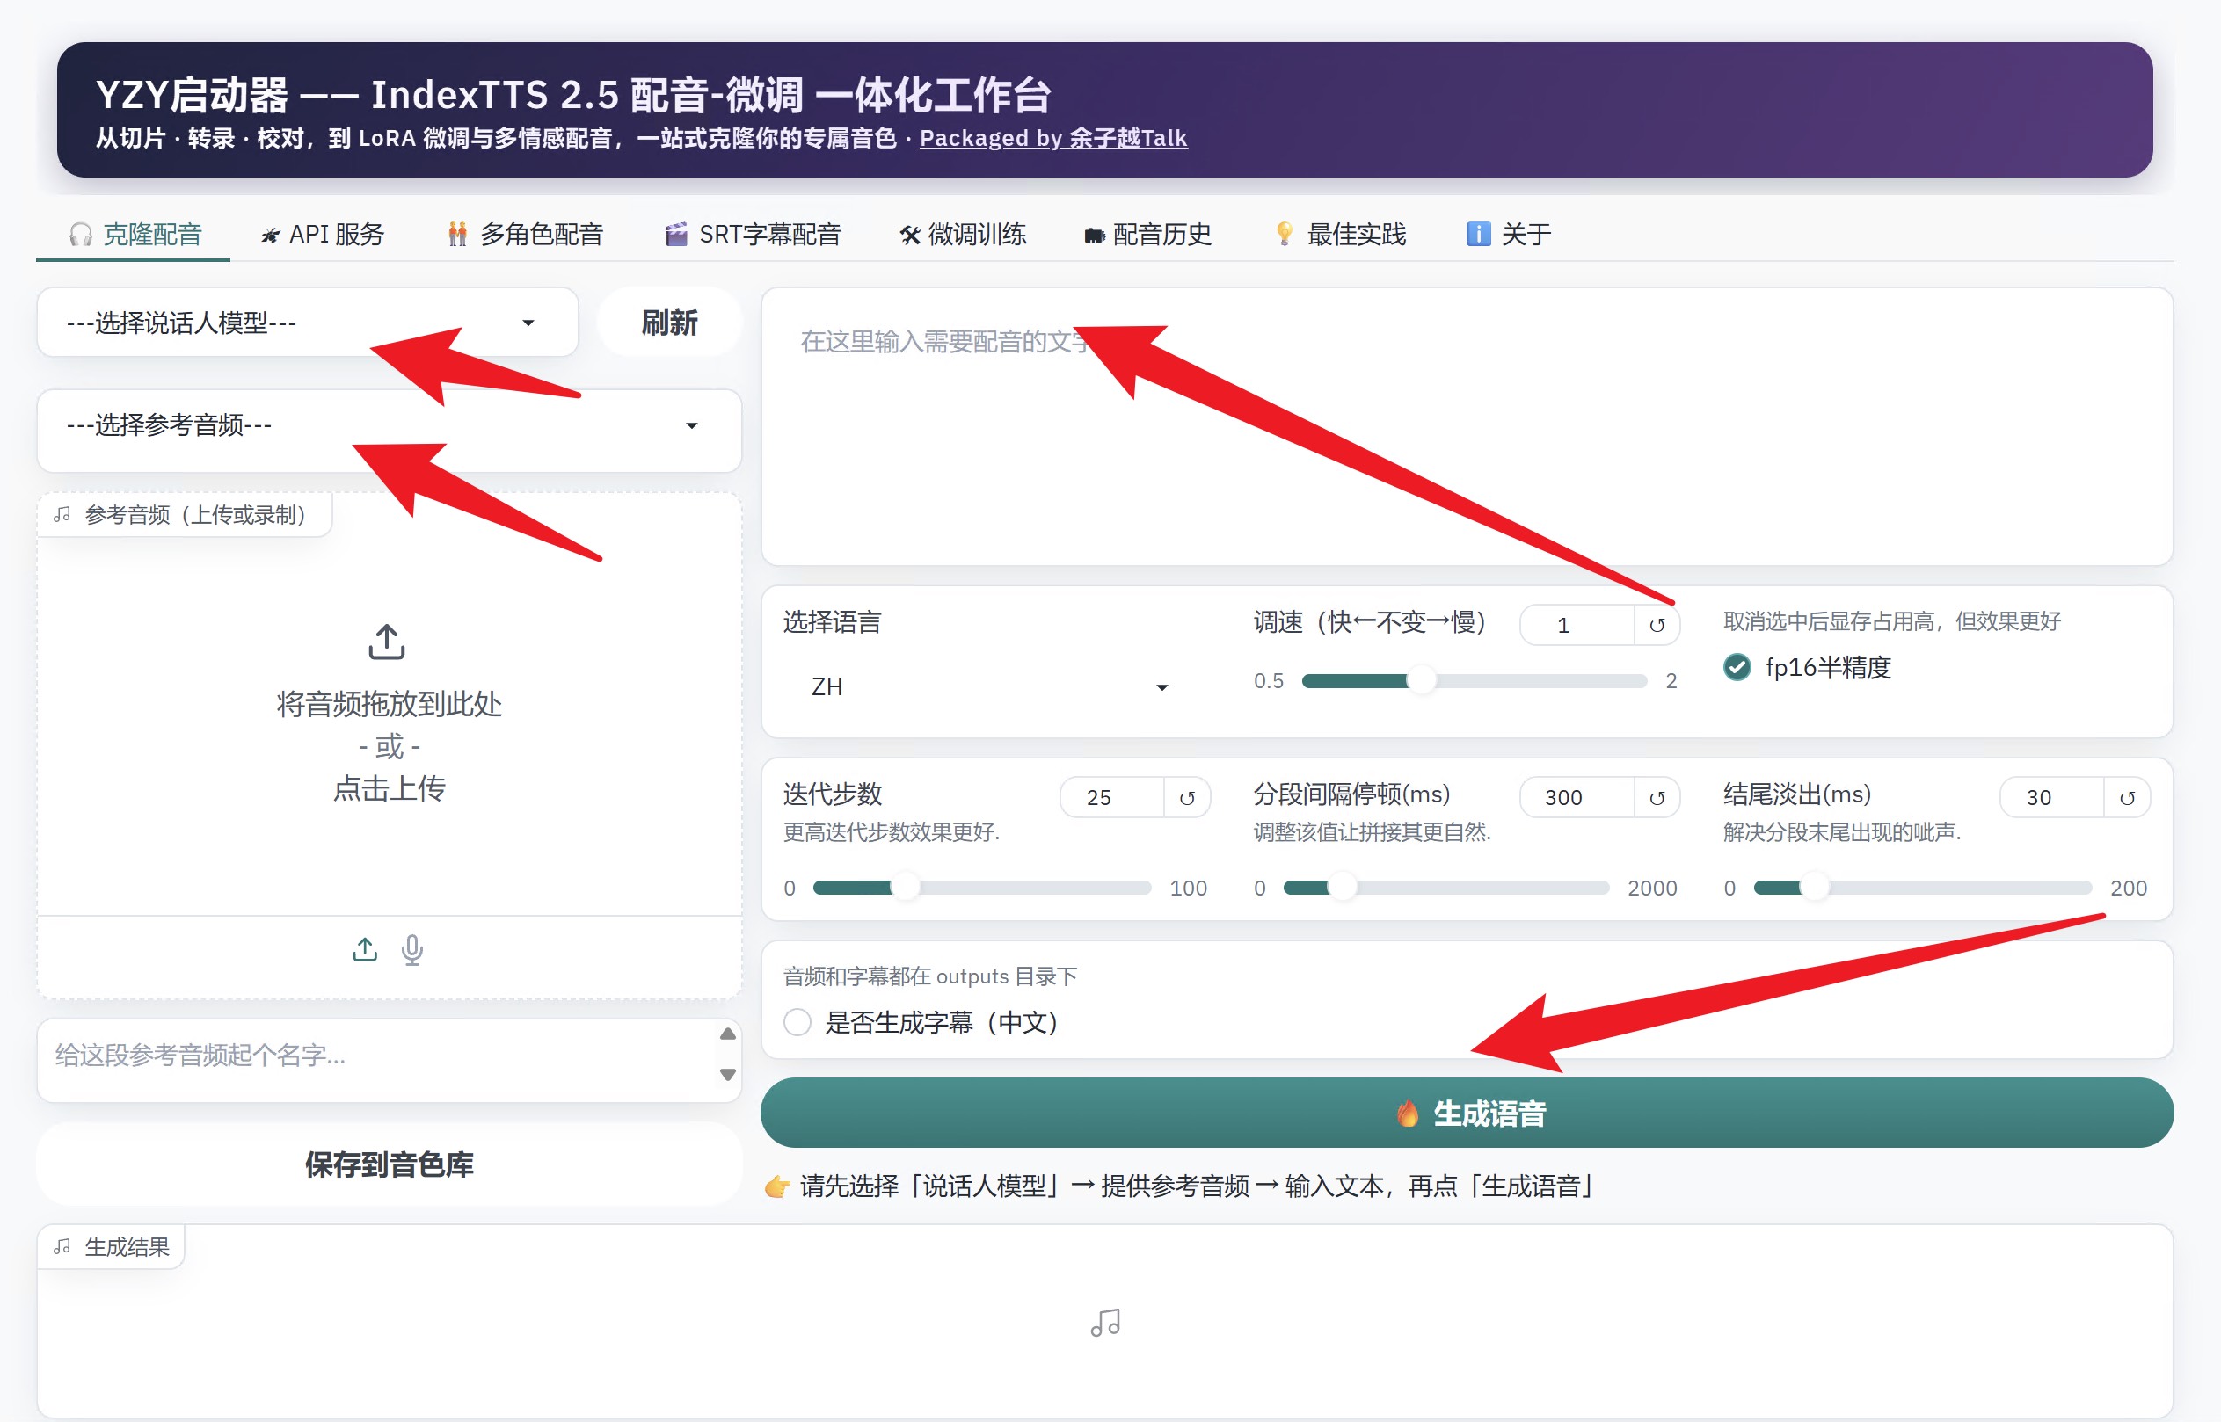The image size is (2221, 1422).
Task: Open the 配音历史 tab
Action: click(1148, 235)
